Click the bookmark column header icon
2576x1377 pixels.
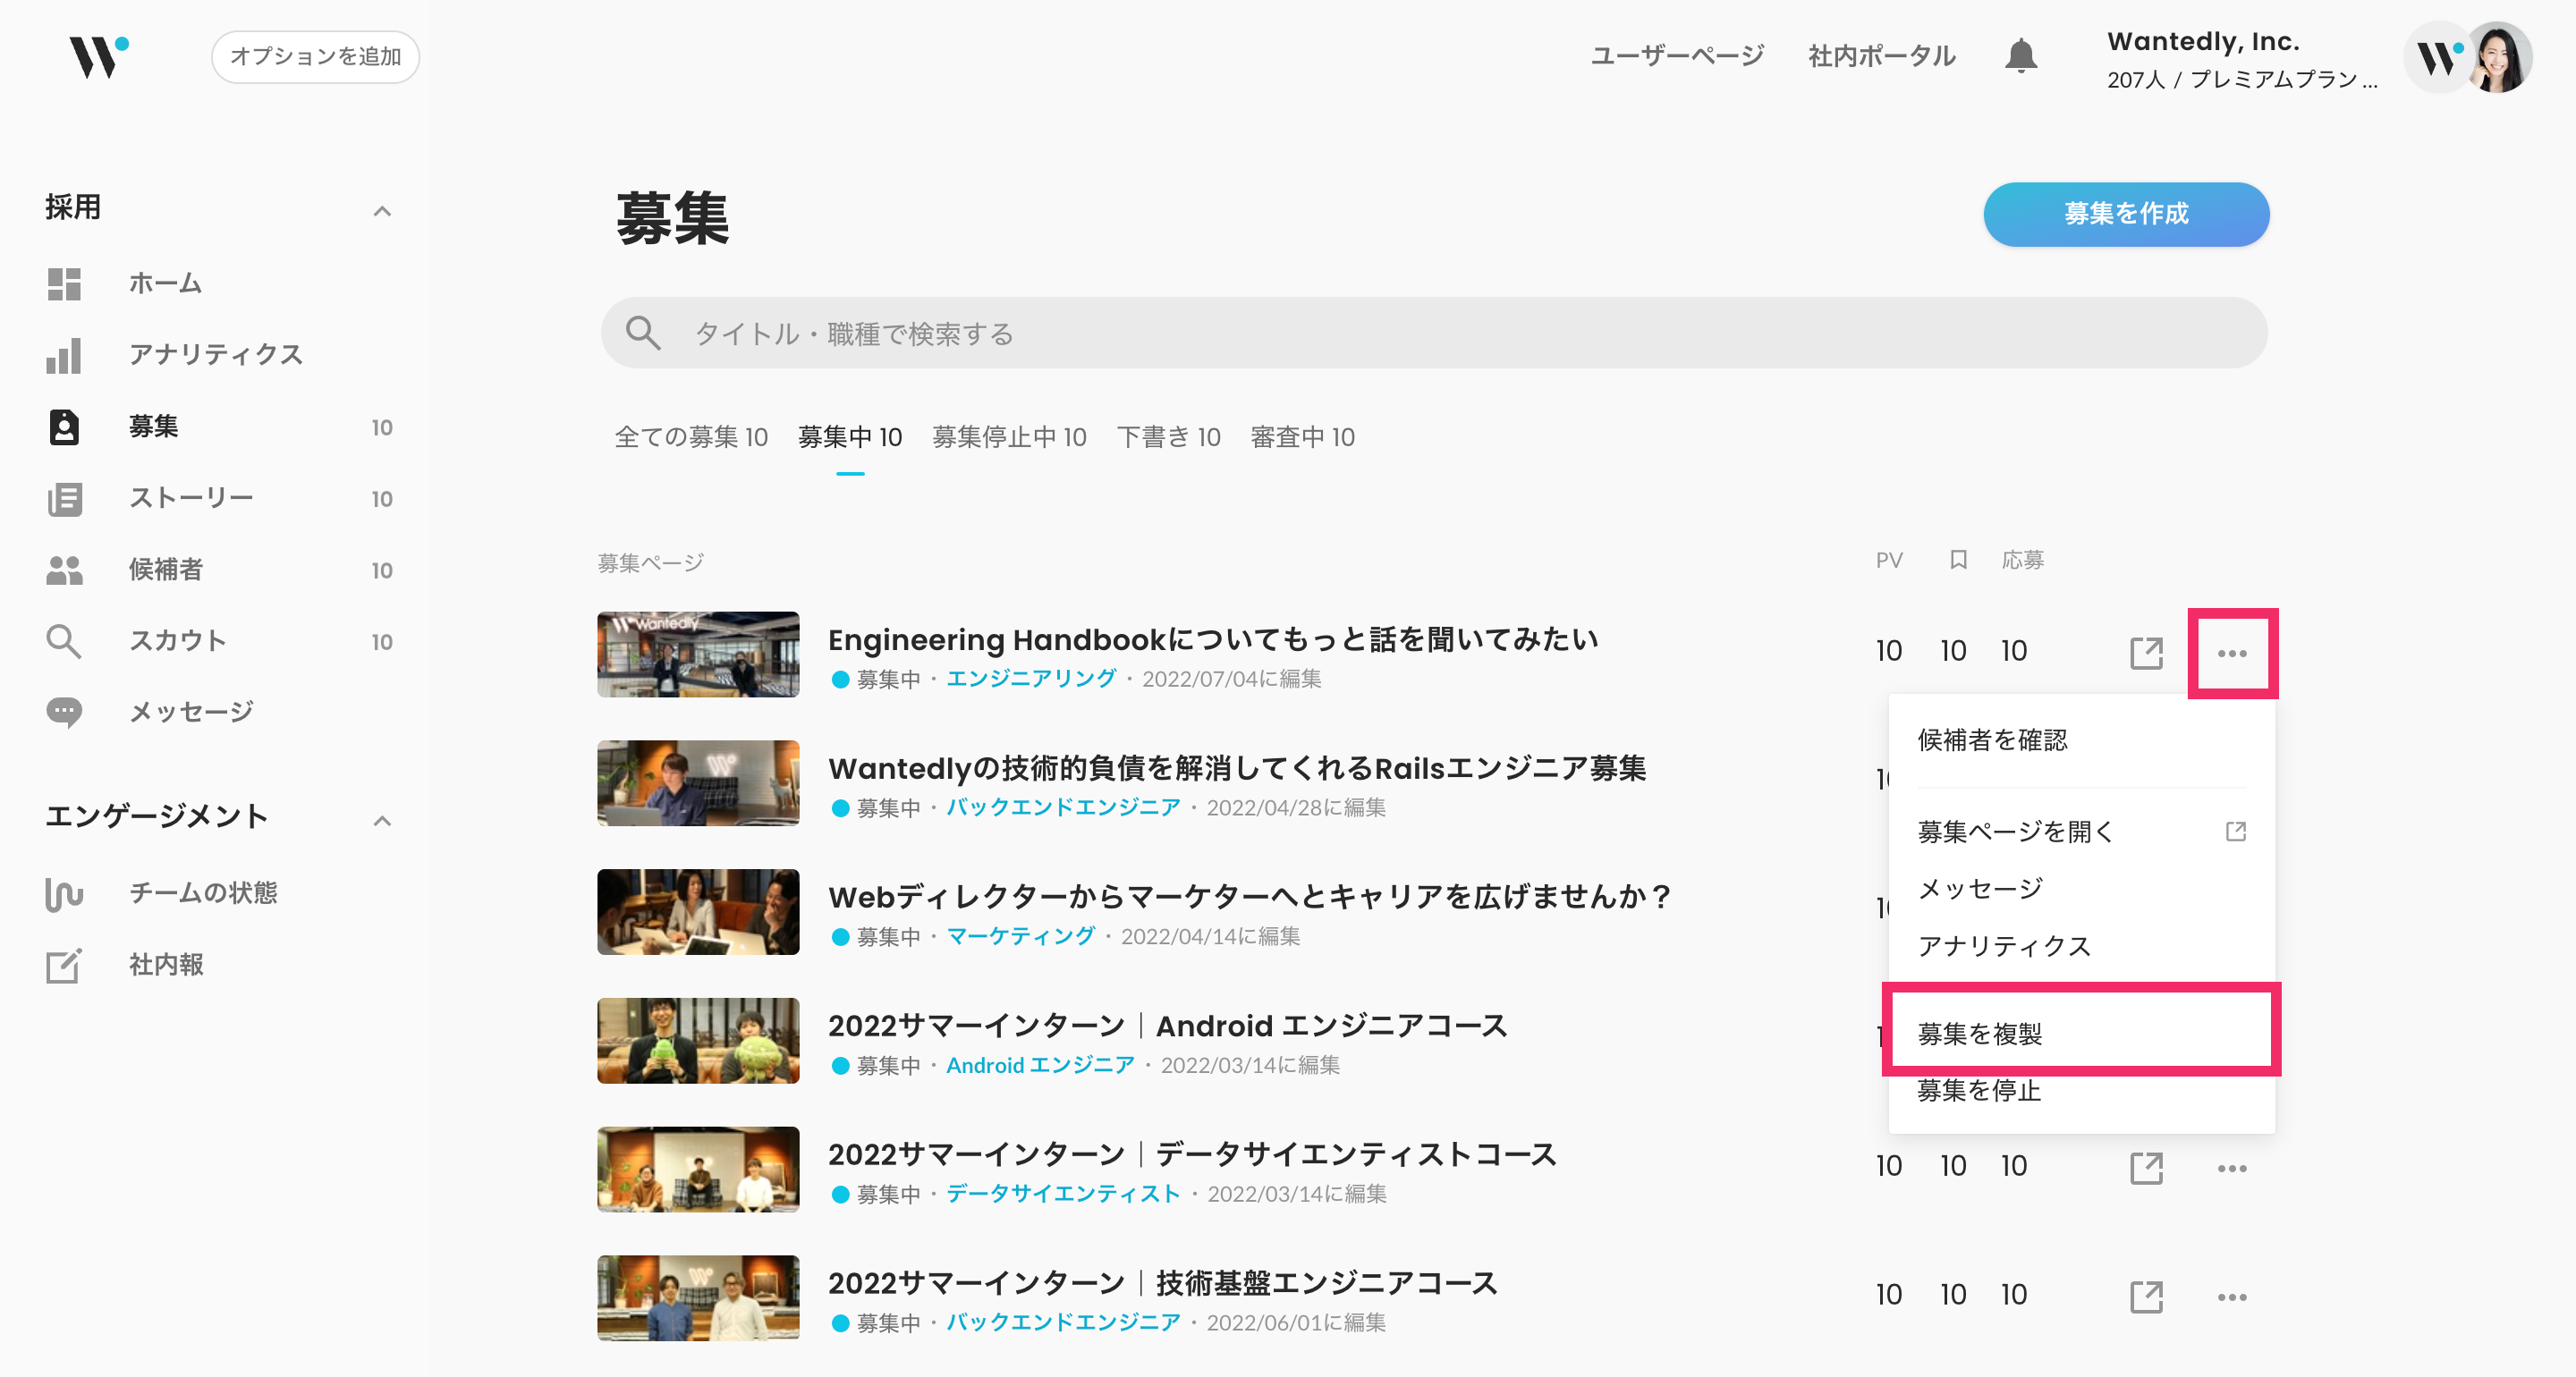click(1958, 560)
